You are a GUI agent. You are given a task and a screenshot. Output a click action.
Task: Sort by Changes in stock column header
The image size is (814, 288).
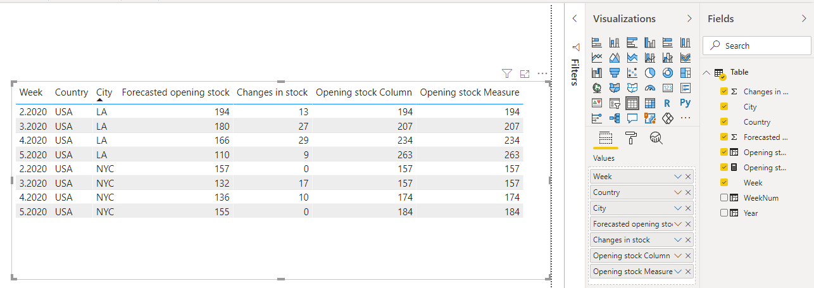pyautogui.click(x=272, y=92)
